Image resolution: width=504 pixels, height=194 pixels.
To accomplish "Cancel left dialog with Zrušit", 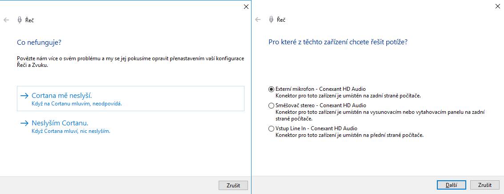I will click(x=233, y=185).
